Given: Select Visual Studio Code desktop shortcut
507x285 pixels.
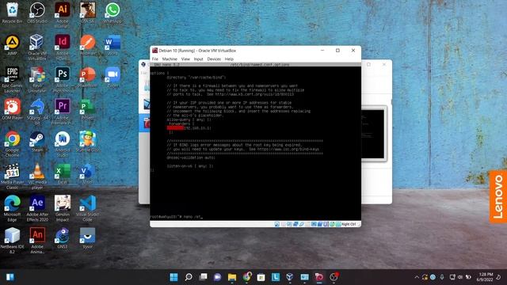Looking at the screenshot, I should (x=87, y=208).
